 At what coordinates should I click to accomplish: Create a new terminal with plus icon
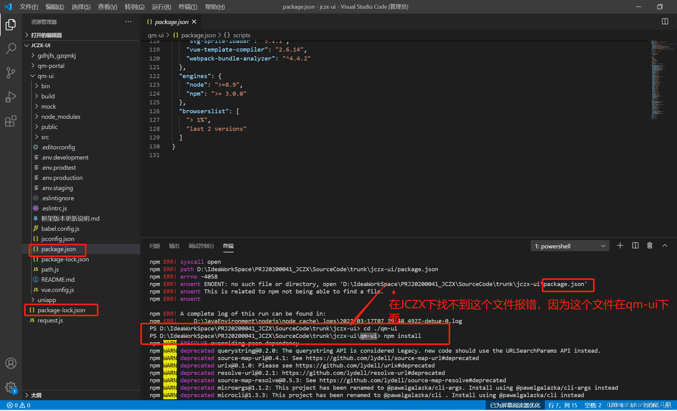[x=620, y=246]
